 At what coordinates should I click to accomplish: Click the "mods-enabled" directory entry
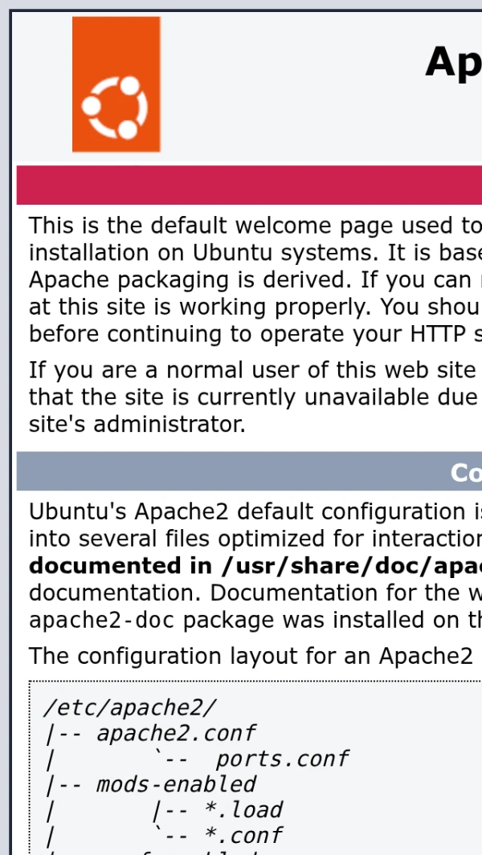176,784
